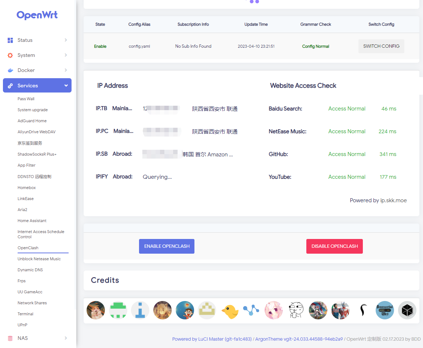Open Pass Wall from Services
Screen dimensions: 423x348
(26, 99)
